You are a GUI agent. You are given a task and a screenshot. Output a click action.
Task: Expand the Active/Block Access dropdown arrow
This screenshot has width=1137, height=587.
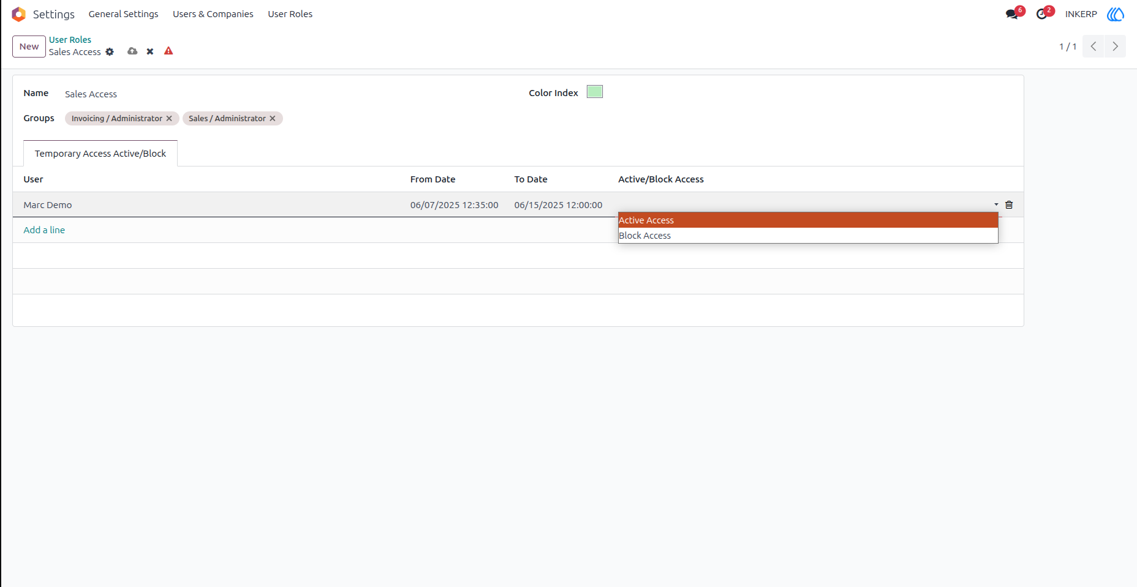996,204
